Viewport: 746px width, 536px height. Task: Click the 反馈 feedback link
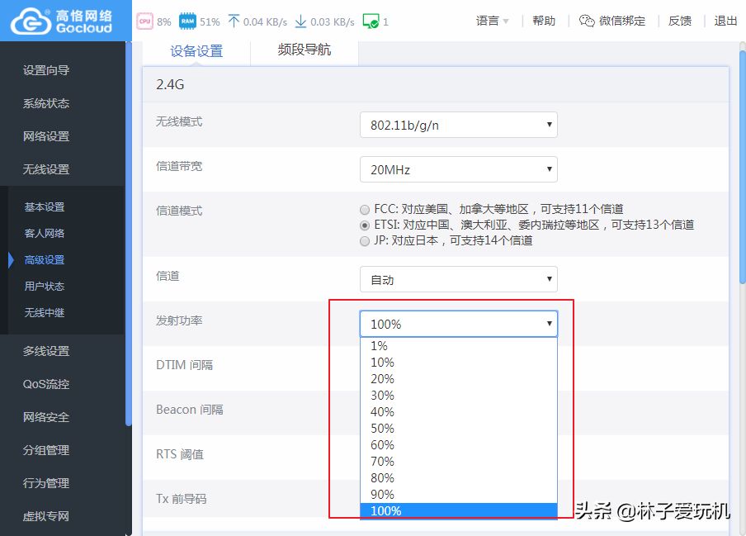click(679, 21)
